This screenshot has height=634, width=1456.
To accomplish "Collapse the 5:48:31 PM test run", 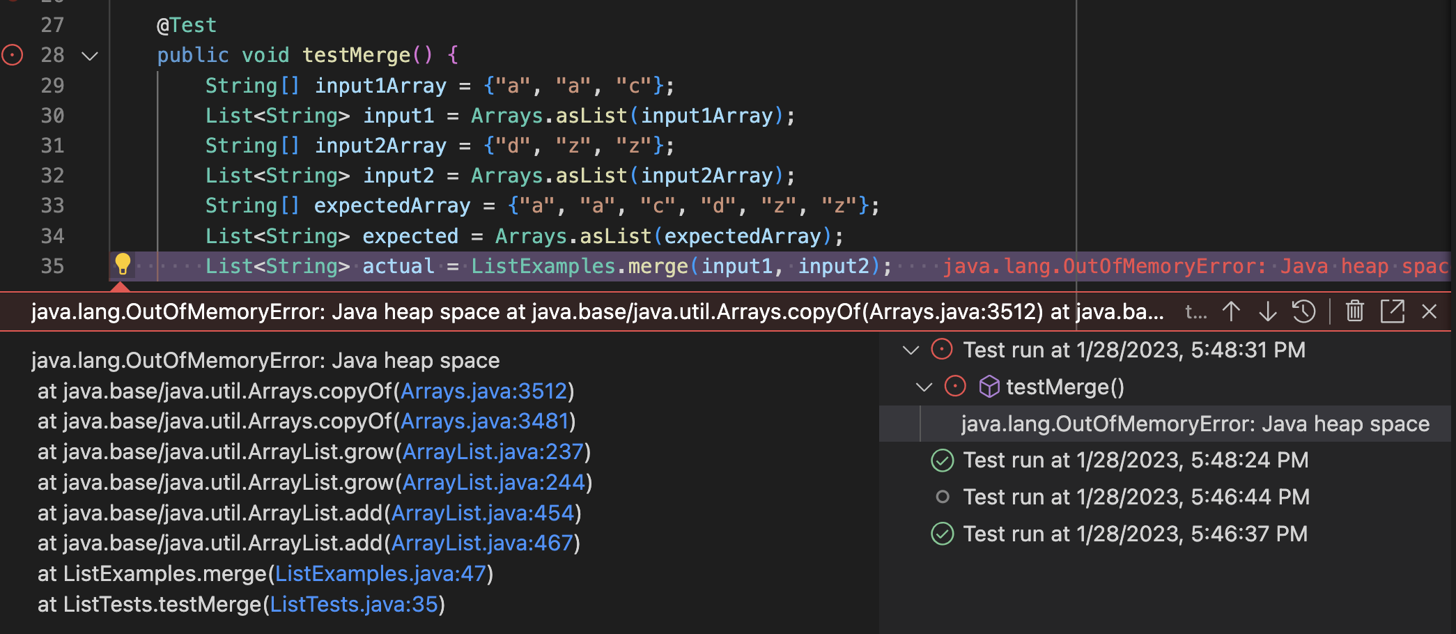I will click(x=911, y=350).
